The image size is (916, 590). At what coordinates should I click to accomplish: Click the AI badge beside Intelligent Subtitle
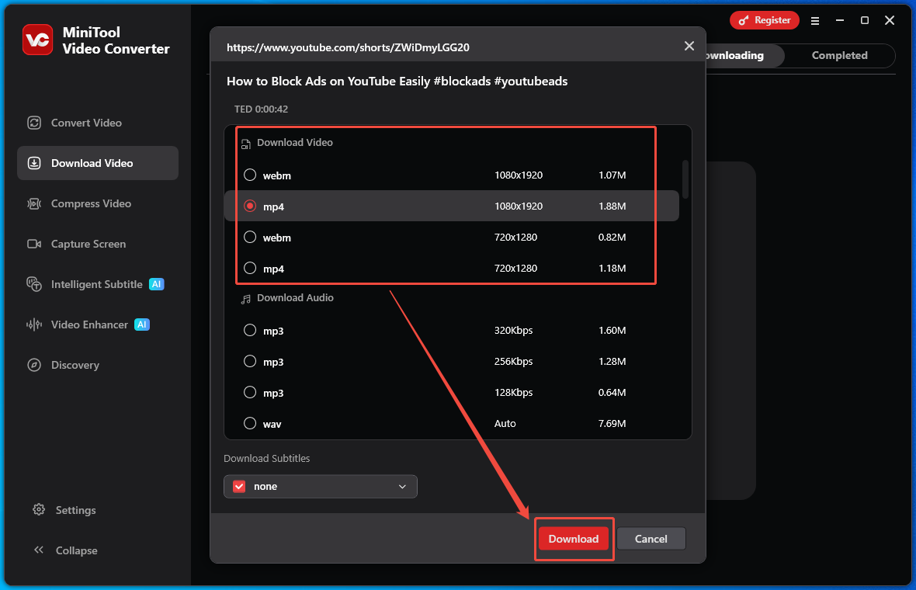157,284
